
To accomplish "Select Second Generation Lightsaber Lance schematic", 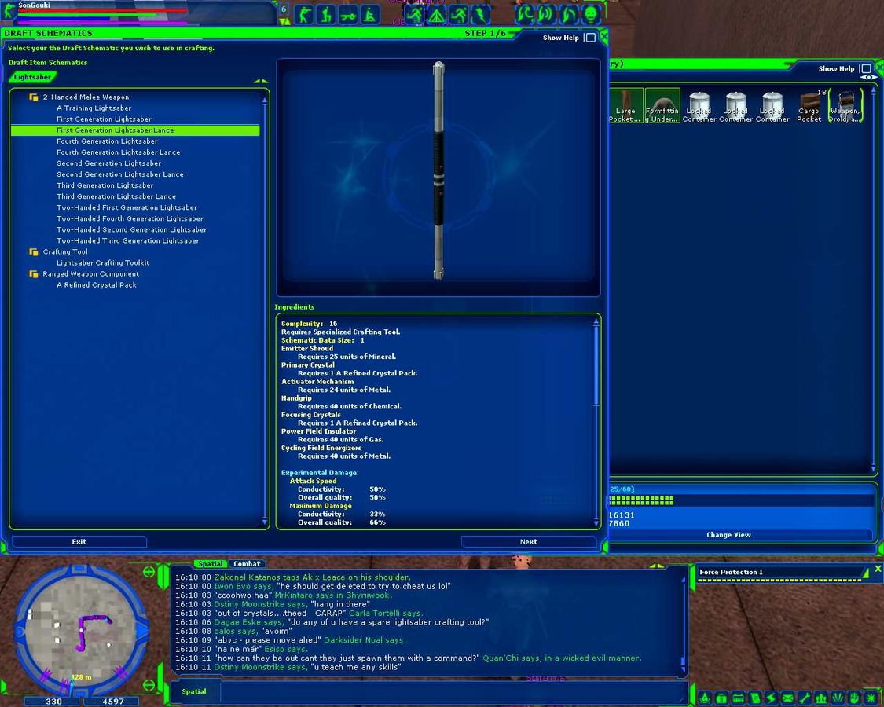I will click(119, 174).
